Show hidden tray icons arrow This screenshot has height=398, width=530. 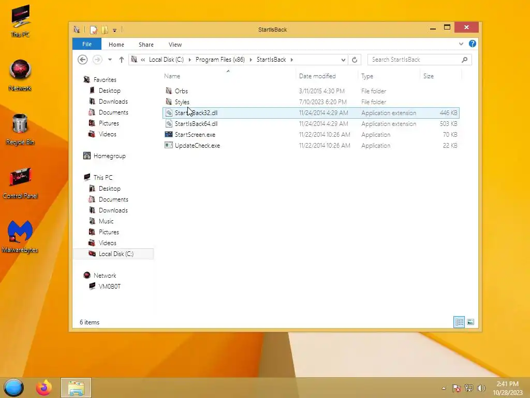(444, 388)
